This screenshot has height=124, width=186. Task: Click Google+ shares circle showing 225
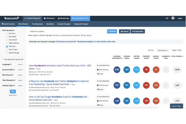click(x=156, y=85)
